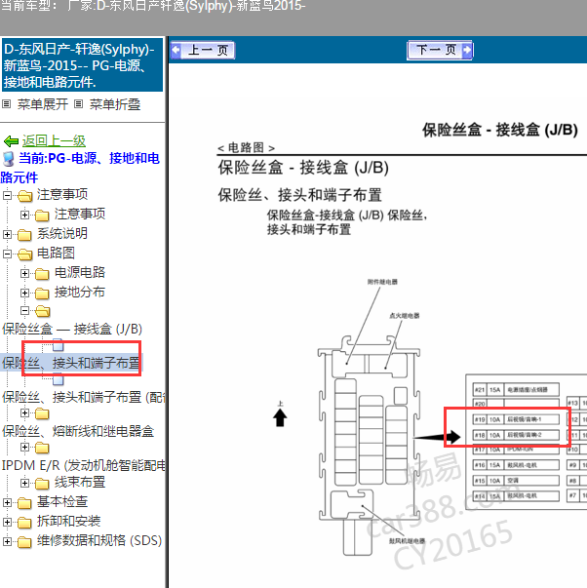Image resolution: width=587 pixels, height=588 pixels.
Task: Collapse the 电路图 folder
Action: (x=7, y=254)
